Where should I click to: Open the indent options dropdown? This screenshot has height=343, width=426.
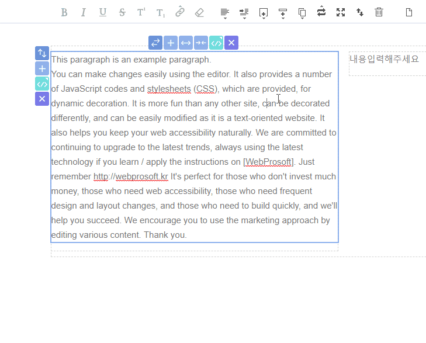coord(244,12)
